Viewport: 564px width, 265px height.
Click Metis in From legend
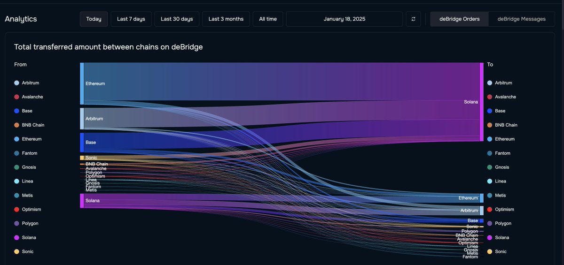click(x=23, y=196)
